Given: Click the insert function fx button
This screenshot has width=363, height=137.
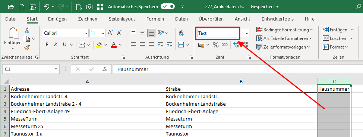Looking at the screenshot, I should pos(105,69).
